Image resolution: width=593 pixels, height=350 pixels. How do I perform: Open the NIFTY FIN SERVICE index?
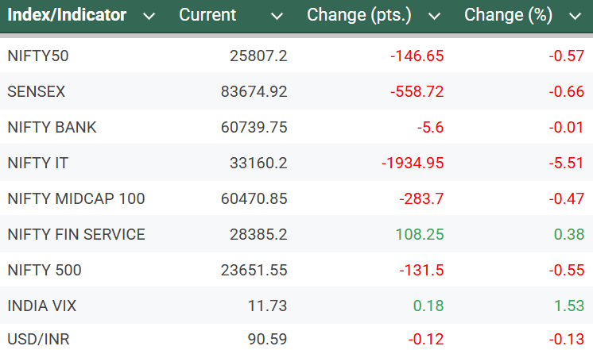point(76,234)
